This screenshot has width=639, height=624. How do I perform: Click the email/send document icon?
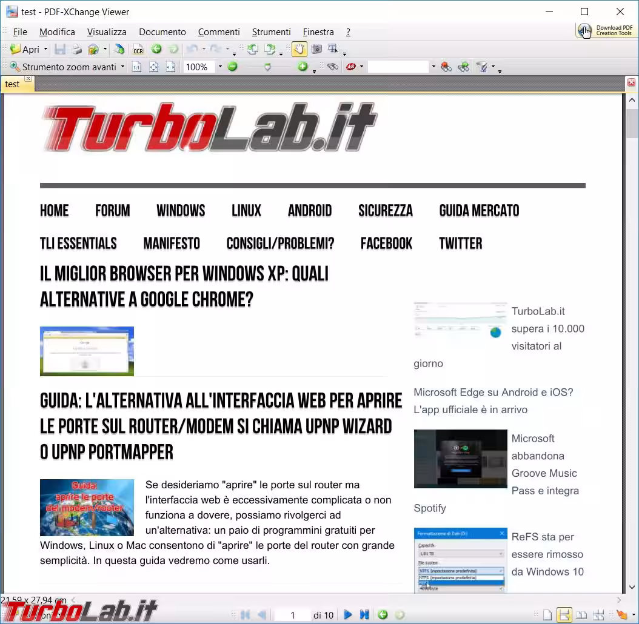point(93,49)
